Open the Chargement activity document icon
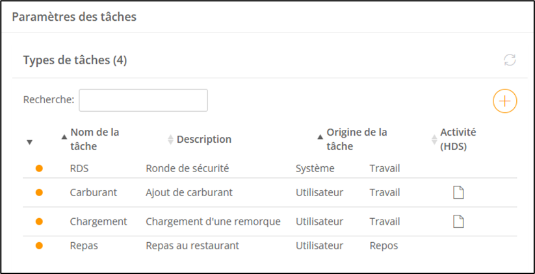This screenshot has width=535, height=274. coord(458,221)
